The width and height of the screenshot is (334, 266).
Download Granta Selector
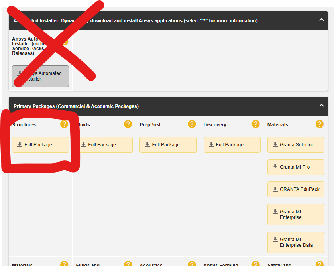pos(296,145)
